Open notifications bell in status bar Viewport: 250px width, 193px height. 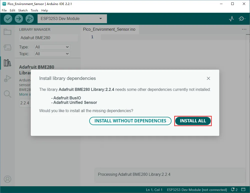click(234, 190)
